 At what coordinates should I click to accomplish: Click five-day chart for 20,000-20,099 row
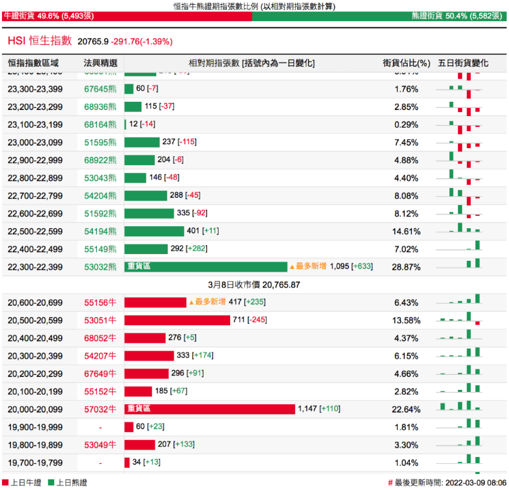point(459,405)
